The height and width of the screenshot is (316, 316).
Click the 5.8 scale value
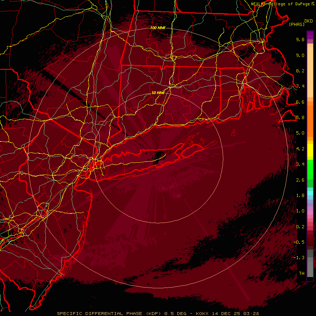click(300, 118)
